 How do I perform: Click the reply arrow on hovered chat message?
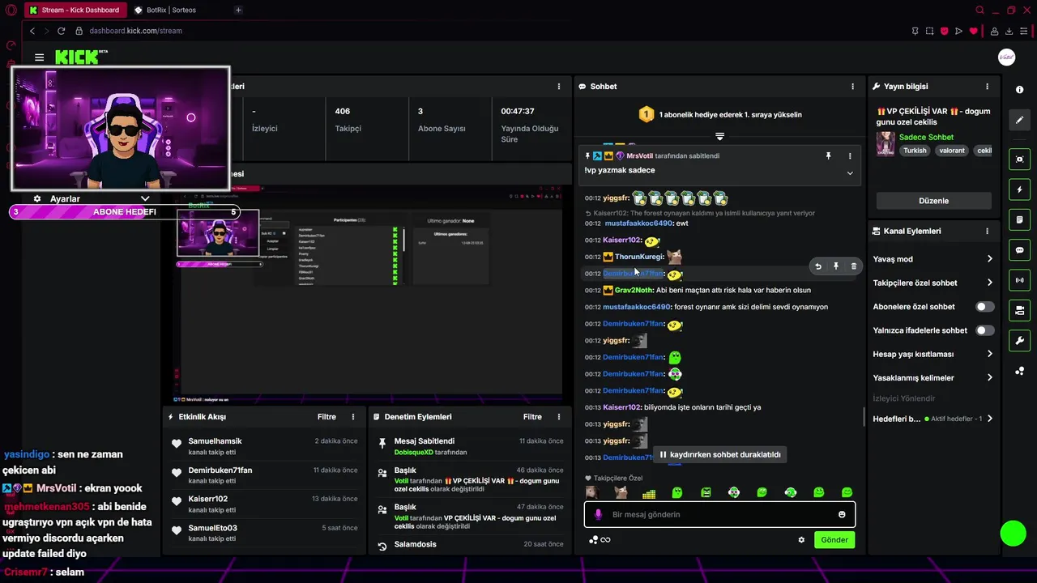coord(818,266)
